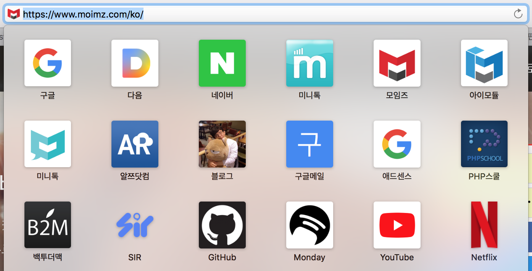Open the SIR favorite icon
The height and width of the screenshot is (271, 532).
(135, 225)
